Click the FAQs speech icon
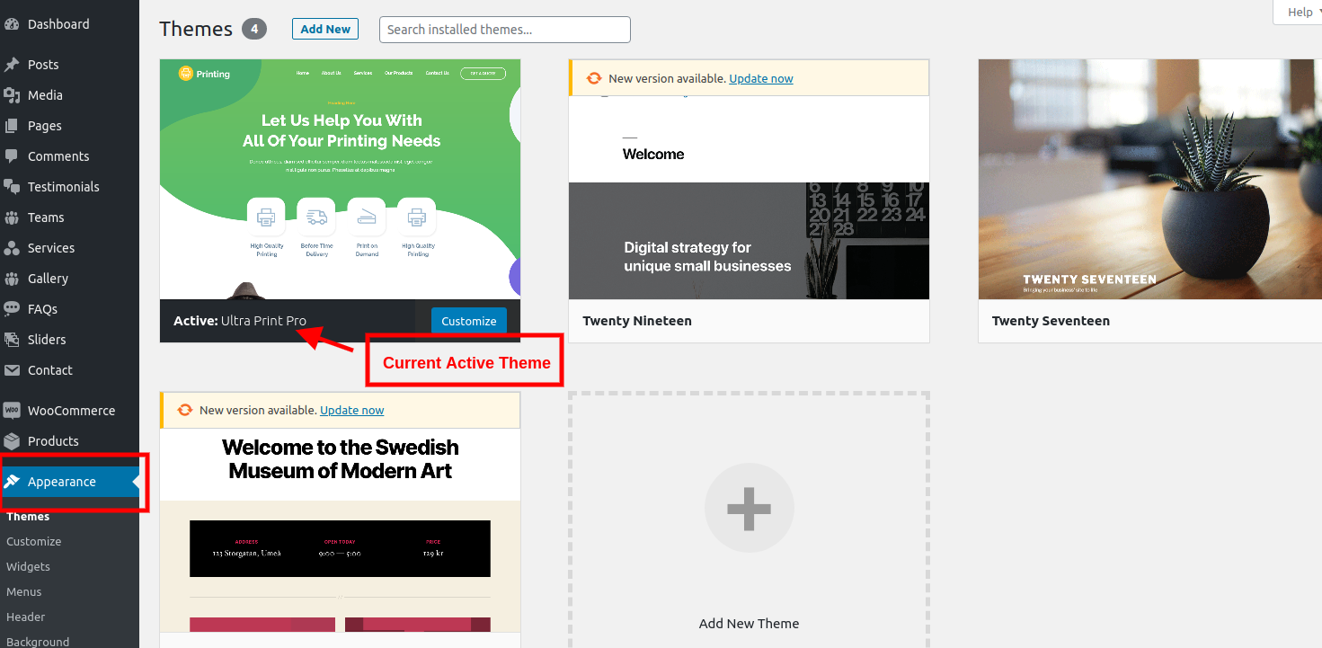 (x=12, y=309)
